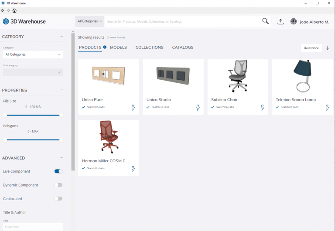This screenshot has width=335, height=231.
Task: Click SketchUp Labs under Herman Miller COSM
Action: point(96,168)
